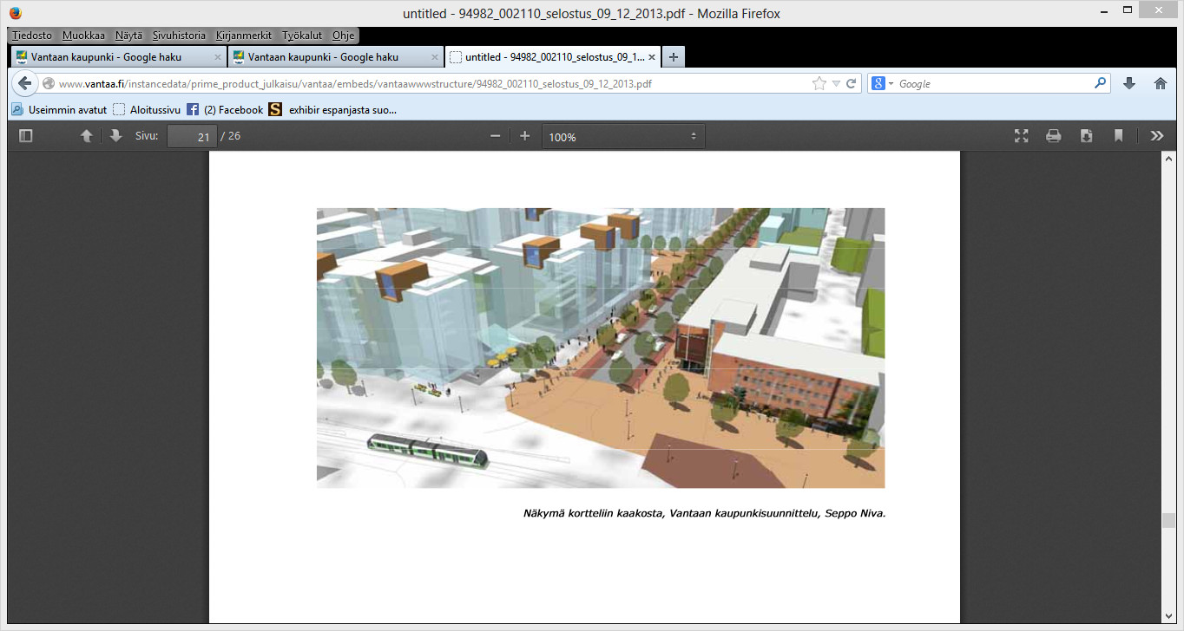The width and height of the screenshot is (1184, 631).
Task: Open the Tiedosto menu
Action: [32, 36]
